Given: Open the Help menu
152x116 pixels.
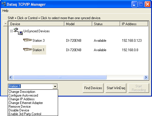Looking at the screenshot, I should point(5,11).
